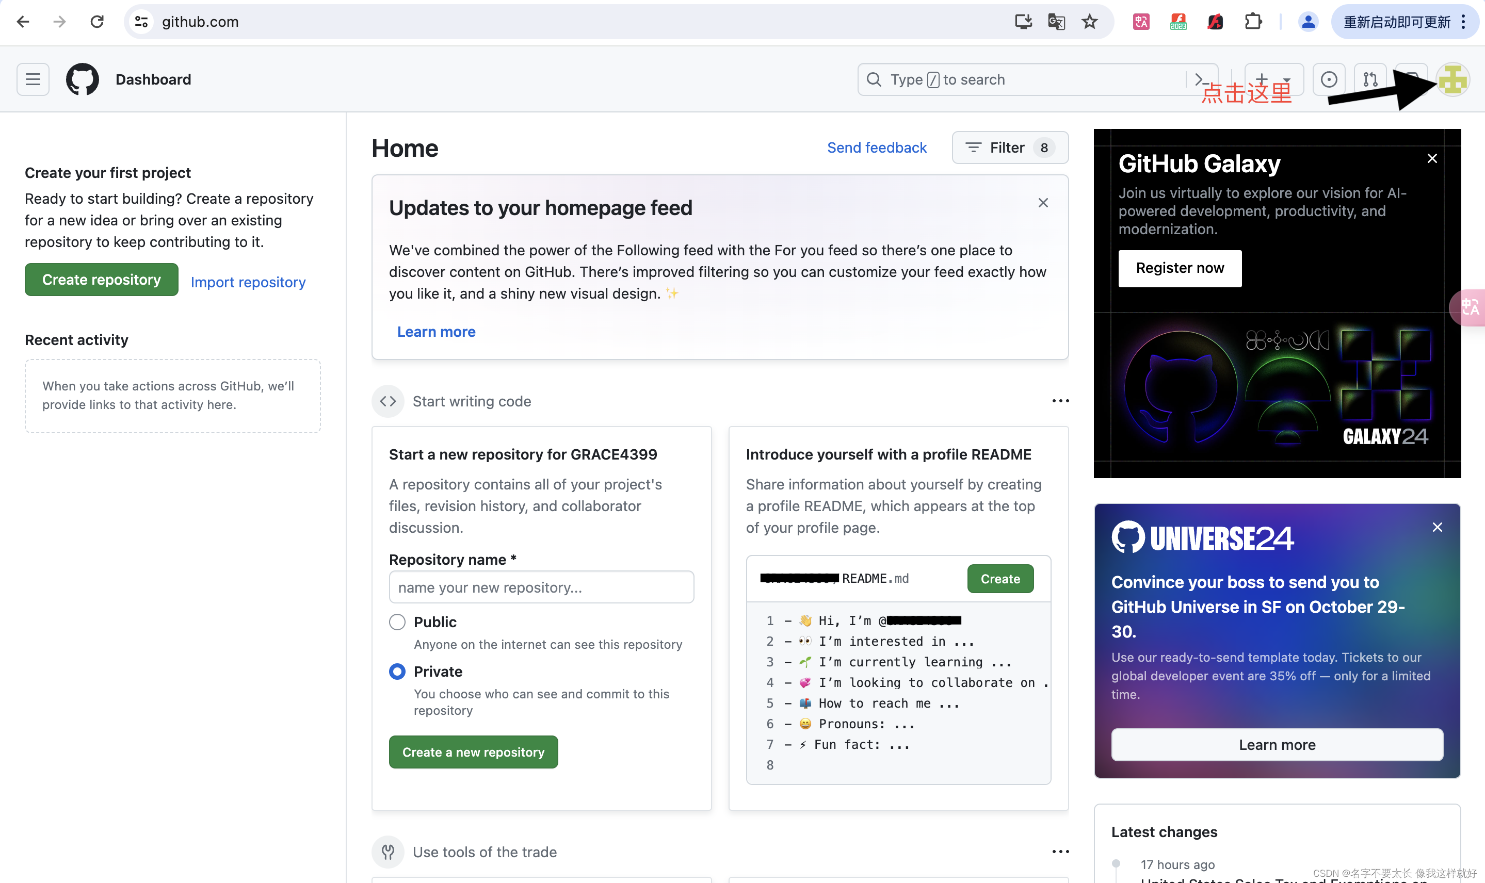The image size is (1485, 883).
Task: Click the Dashboard title in header
Action: tap(153, 79)
